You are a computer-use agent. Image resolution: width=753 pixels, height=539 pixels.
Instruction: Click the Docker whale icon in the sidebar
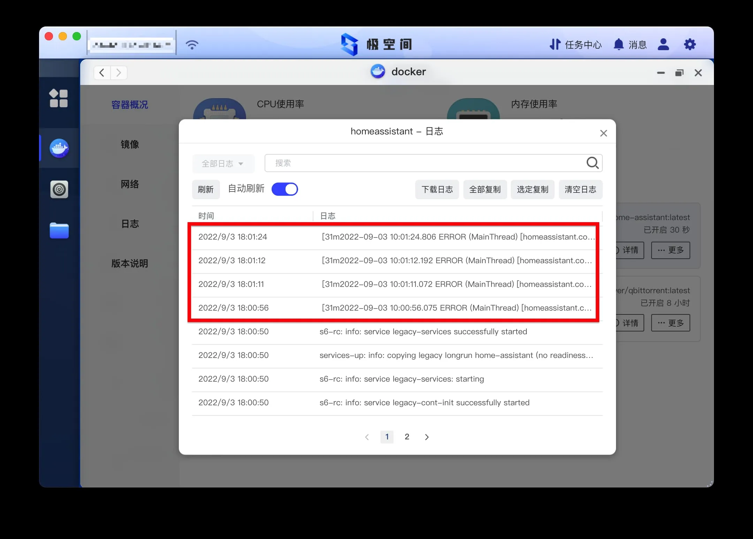(59, 148)
